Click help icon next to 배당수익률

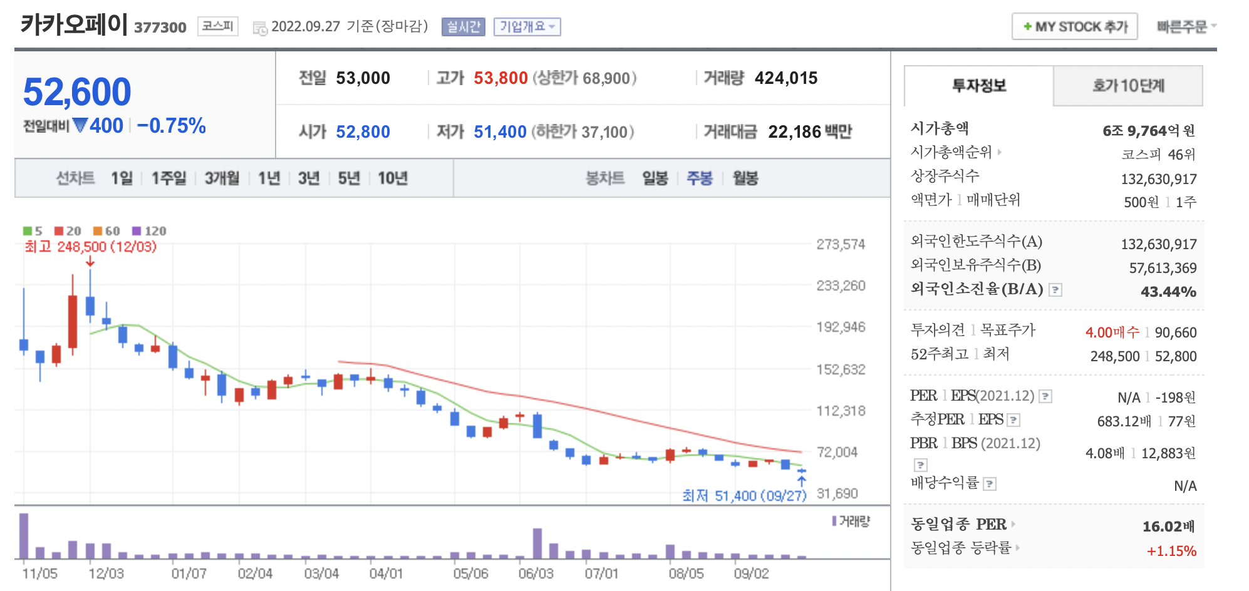click(990, 484)
